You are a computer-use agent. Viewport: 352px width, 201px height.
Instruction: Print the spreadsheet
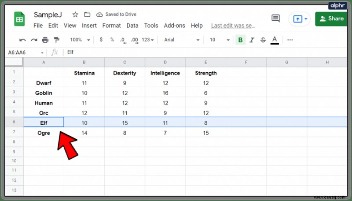pyautogui.click(x=45, y=40)
